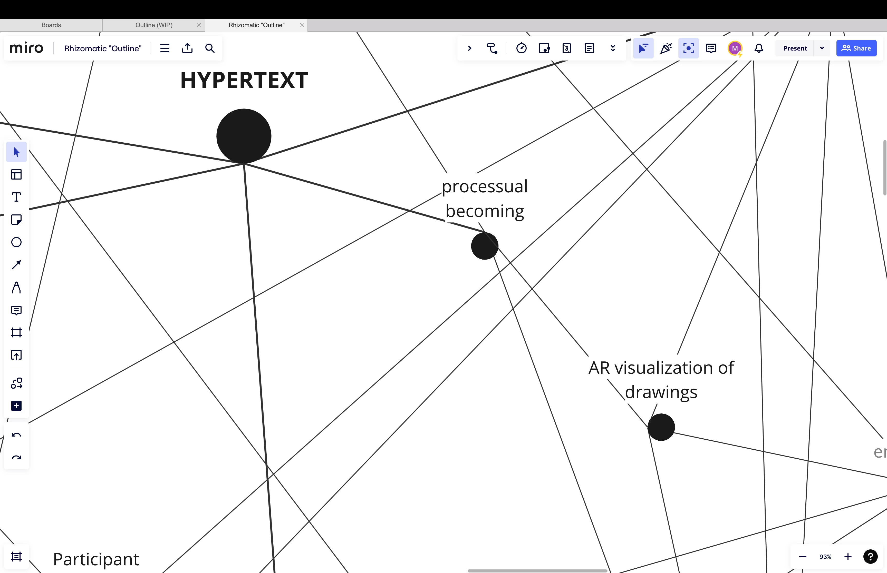
Task: Toggle the focus frame mode button
Action: tap(688, 48)
